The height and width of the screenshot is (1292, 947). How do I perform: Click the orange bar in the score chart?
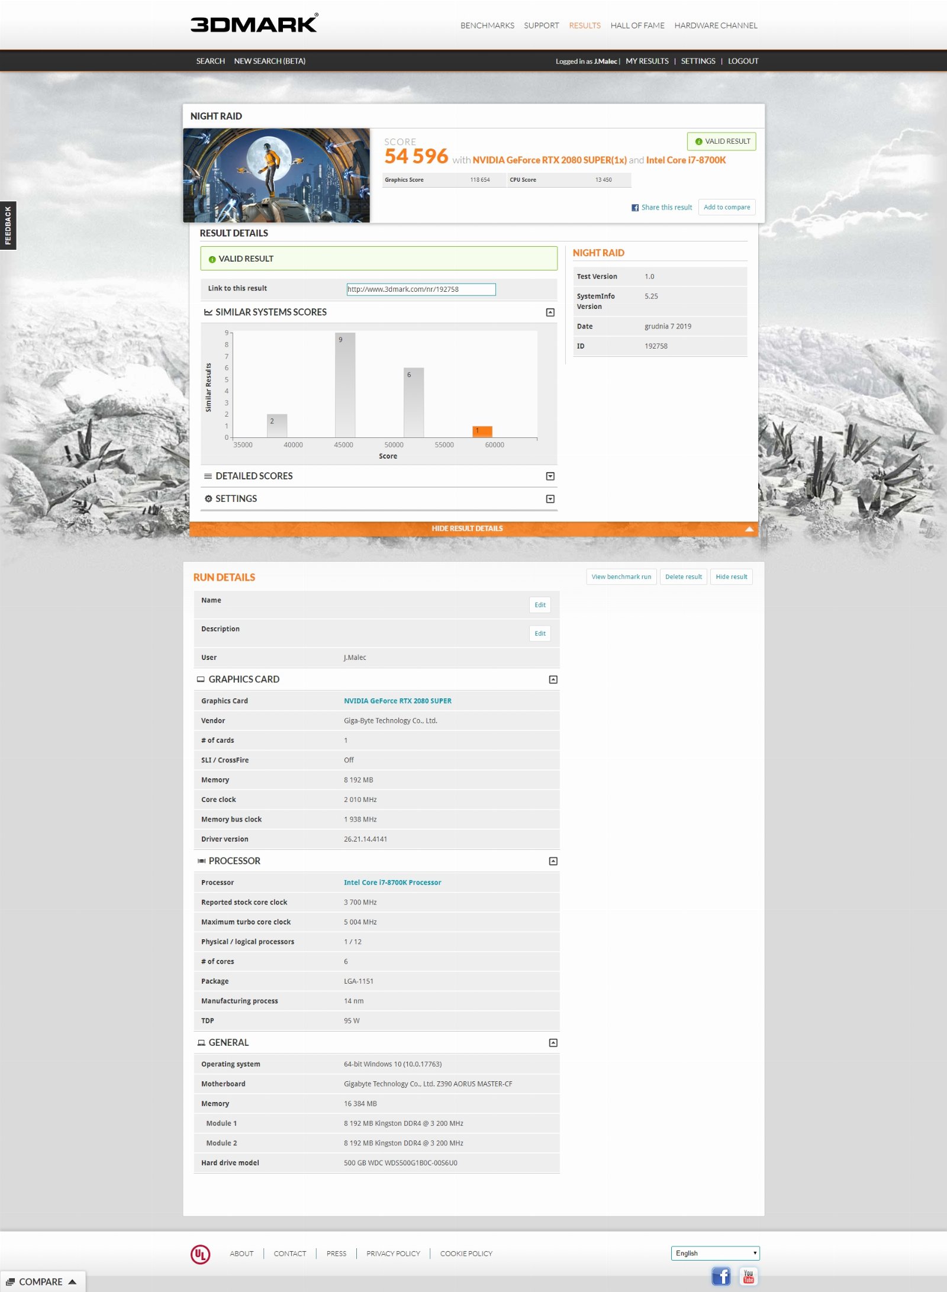pos(482,431)
